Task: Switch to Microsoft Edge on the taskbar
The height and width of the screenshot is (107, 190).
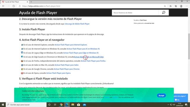Action: (x=67, y=105)
